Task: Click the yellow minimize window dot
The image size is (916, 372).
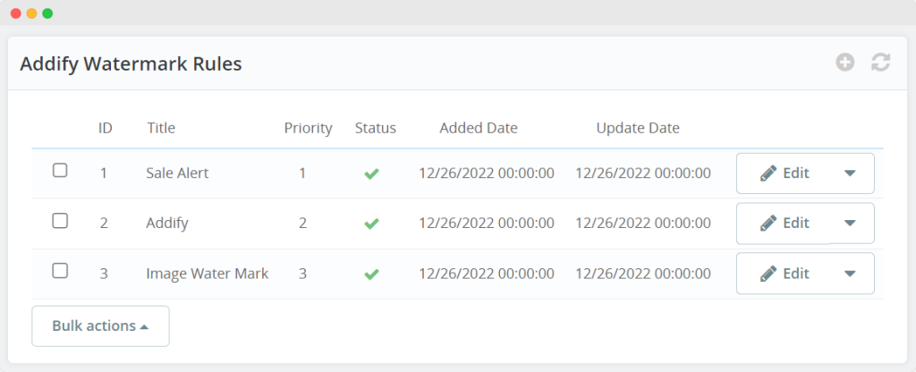Action: (x=31, y=13)
